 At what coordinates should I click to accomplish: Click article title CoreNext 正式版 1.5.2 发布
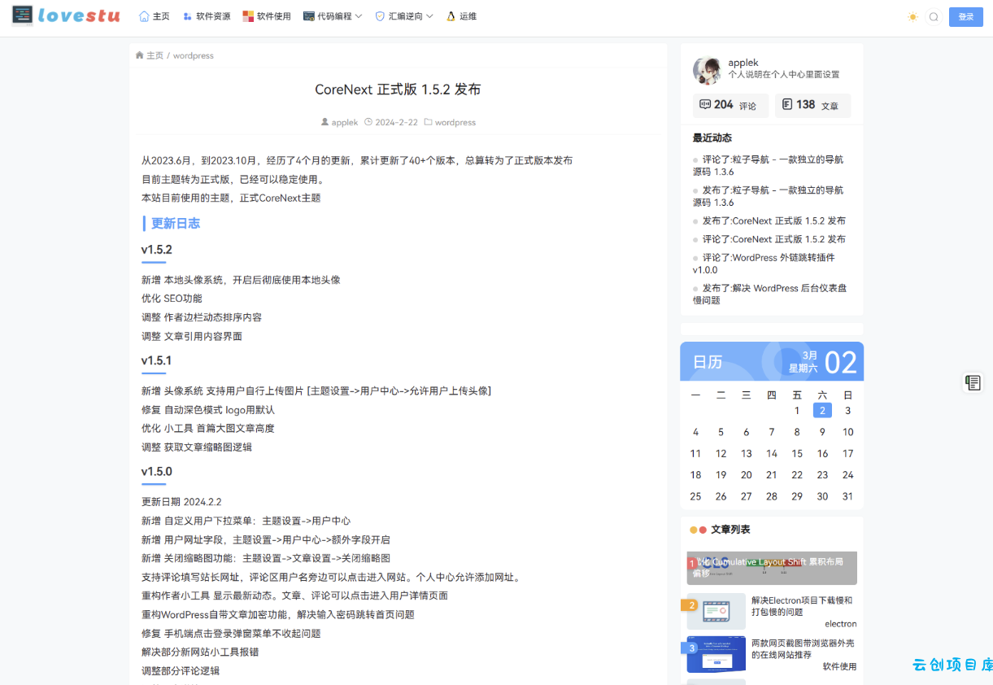[x=398, y=89]
